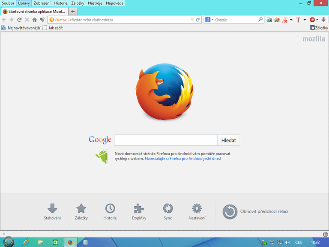Click the Hledat search button

click(x=228, y=140)
